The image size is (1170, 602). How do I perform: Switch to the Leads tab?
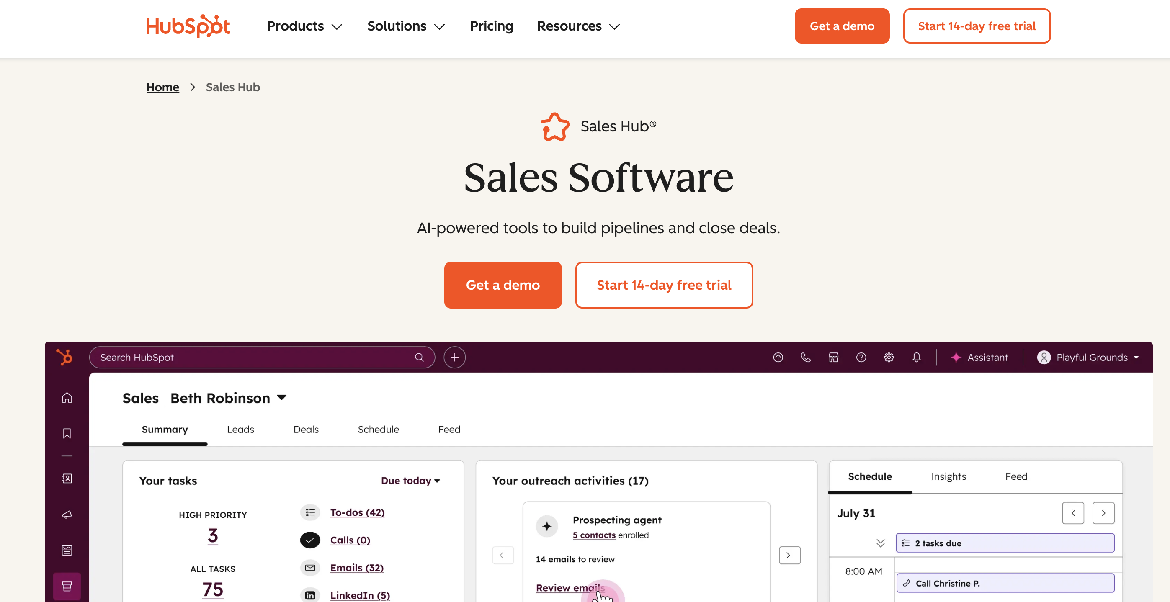[240, 429]
